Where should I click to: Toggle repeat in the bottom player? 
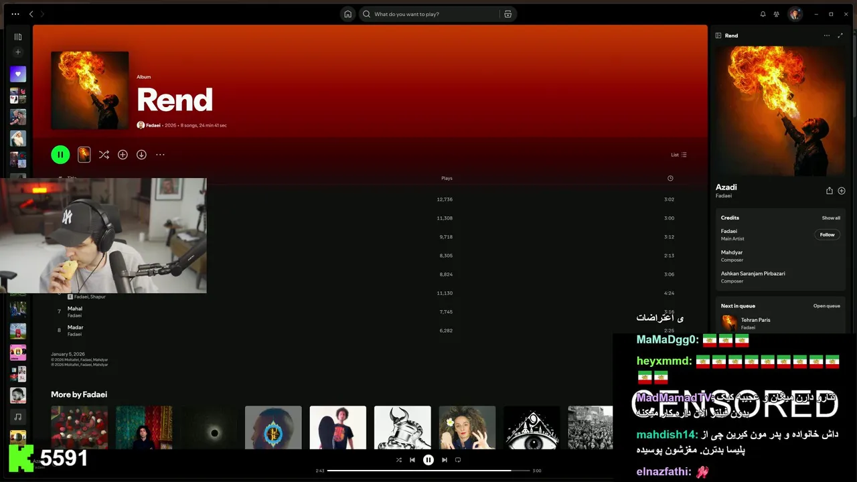point(458,460)
